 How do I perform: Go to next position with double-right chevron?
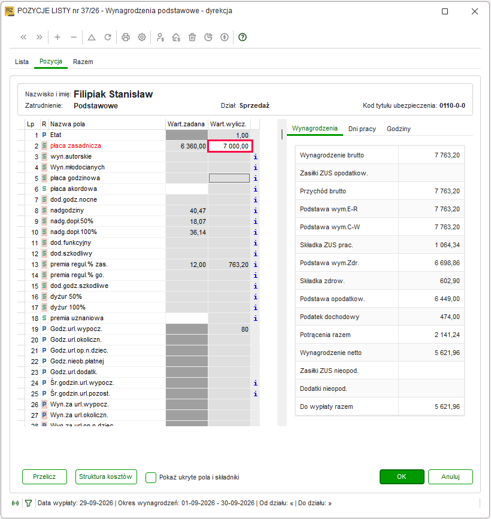coord(40,37)
